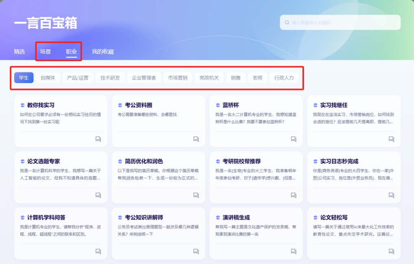Open the 考公知识讲解师 card title
The image size is (414, 264).
(144, 218)
